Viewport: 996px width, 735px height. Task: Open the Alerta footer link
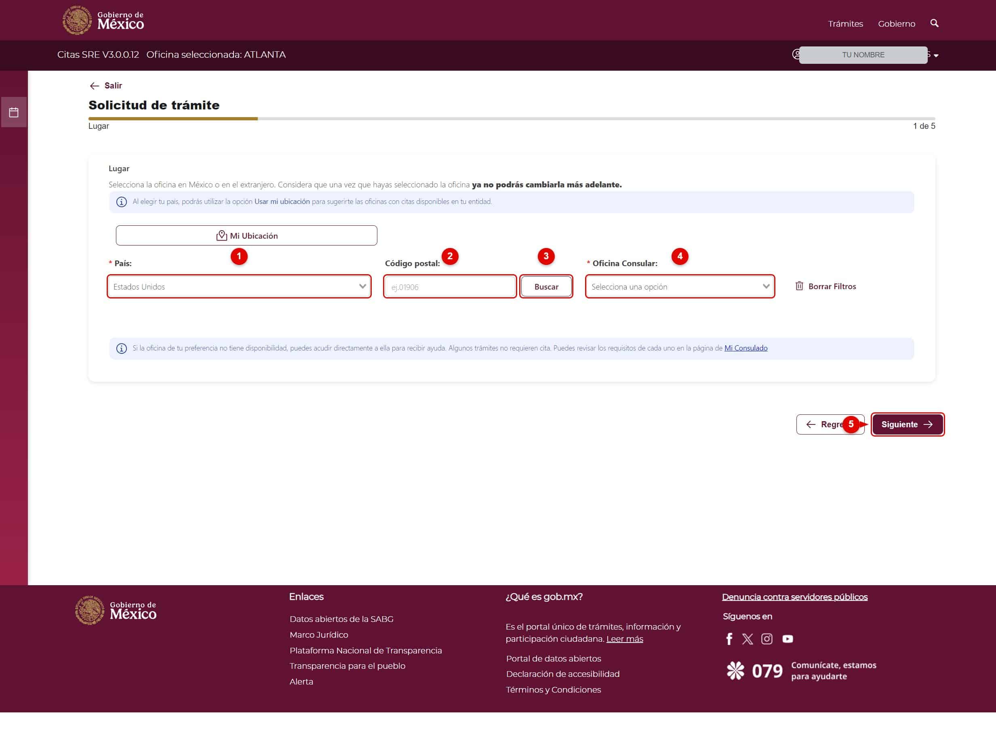click(301, 681)
